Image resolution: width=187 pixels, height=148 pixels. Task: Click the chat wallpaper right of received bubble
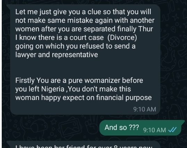(x=173, y=60)
